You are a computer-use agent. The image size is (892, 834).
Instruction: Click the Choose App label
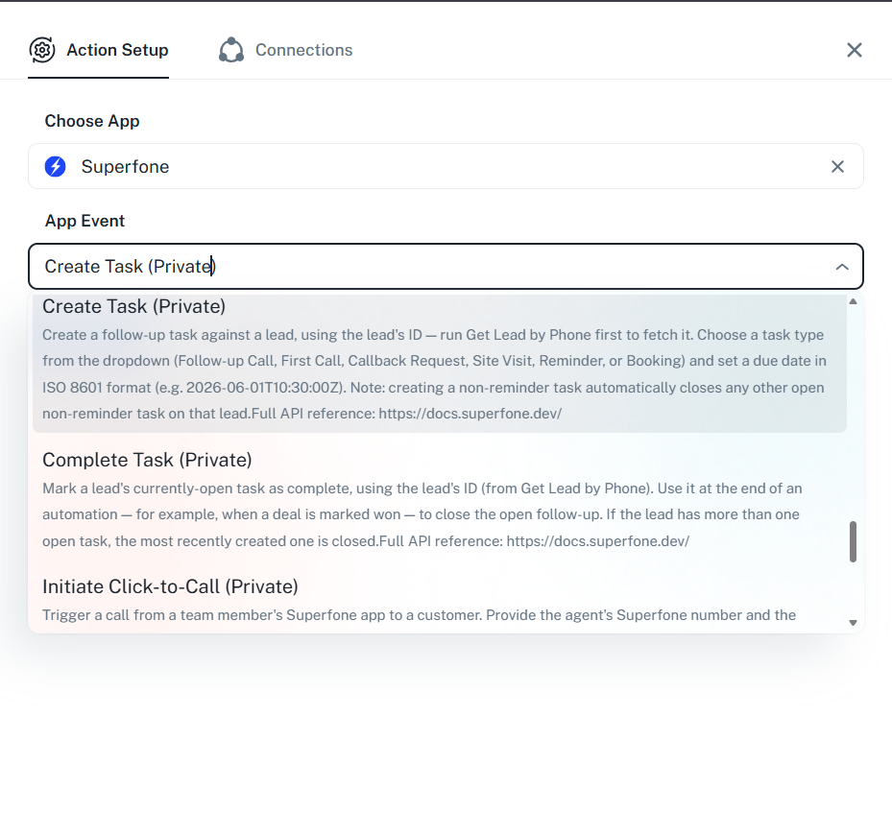tap(92, 121)
